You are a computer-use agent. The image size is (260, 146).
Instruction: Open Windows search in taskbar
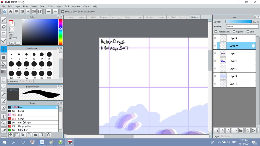(14, 142)
